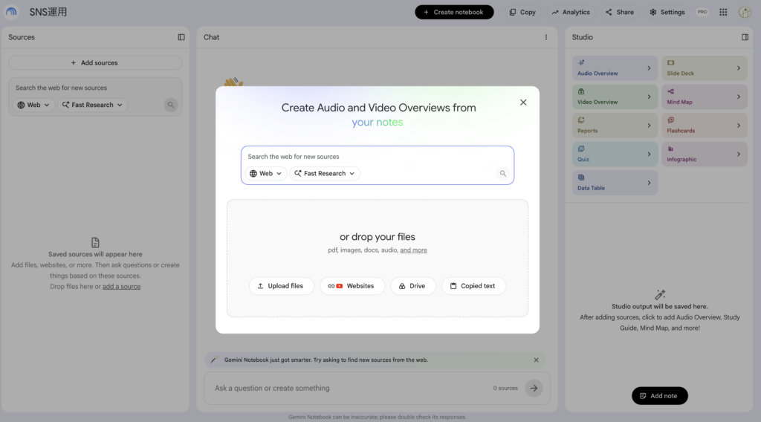Image resolution: width=761 pixels, height=422 pixels.
Task: Open Slide Deck in Studio
Action: (705, 68)
